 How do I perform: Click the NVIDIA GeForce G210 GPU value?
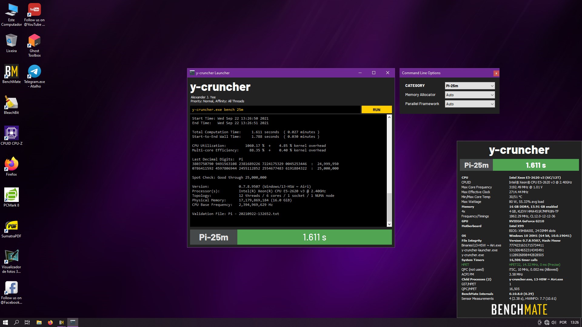527,221
